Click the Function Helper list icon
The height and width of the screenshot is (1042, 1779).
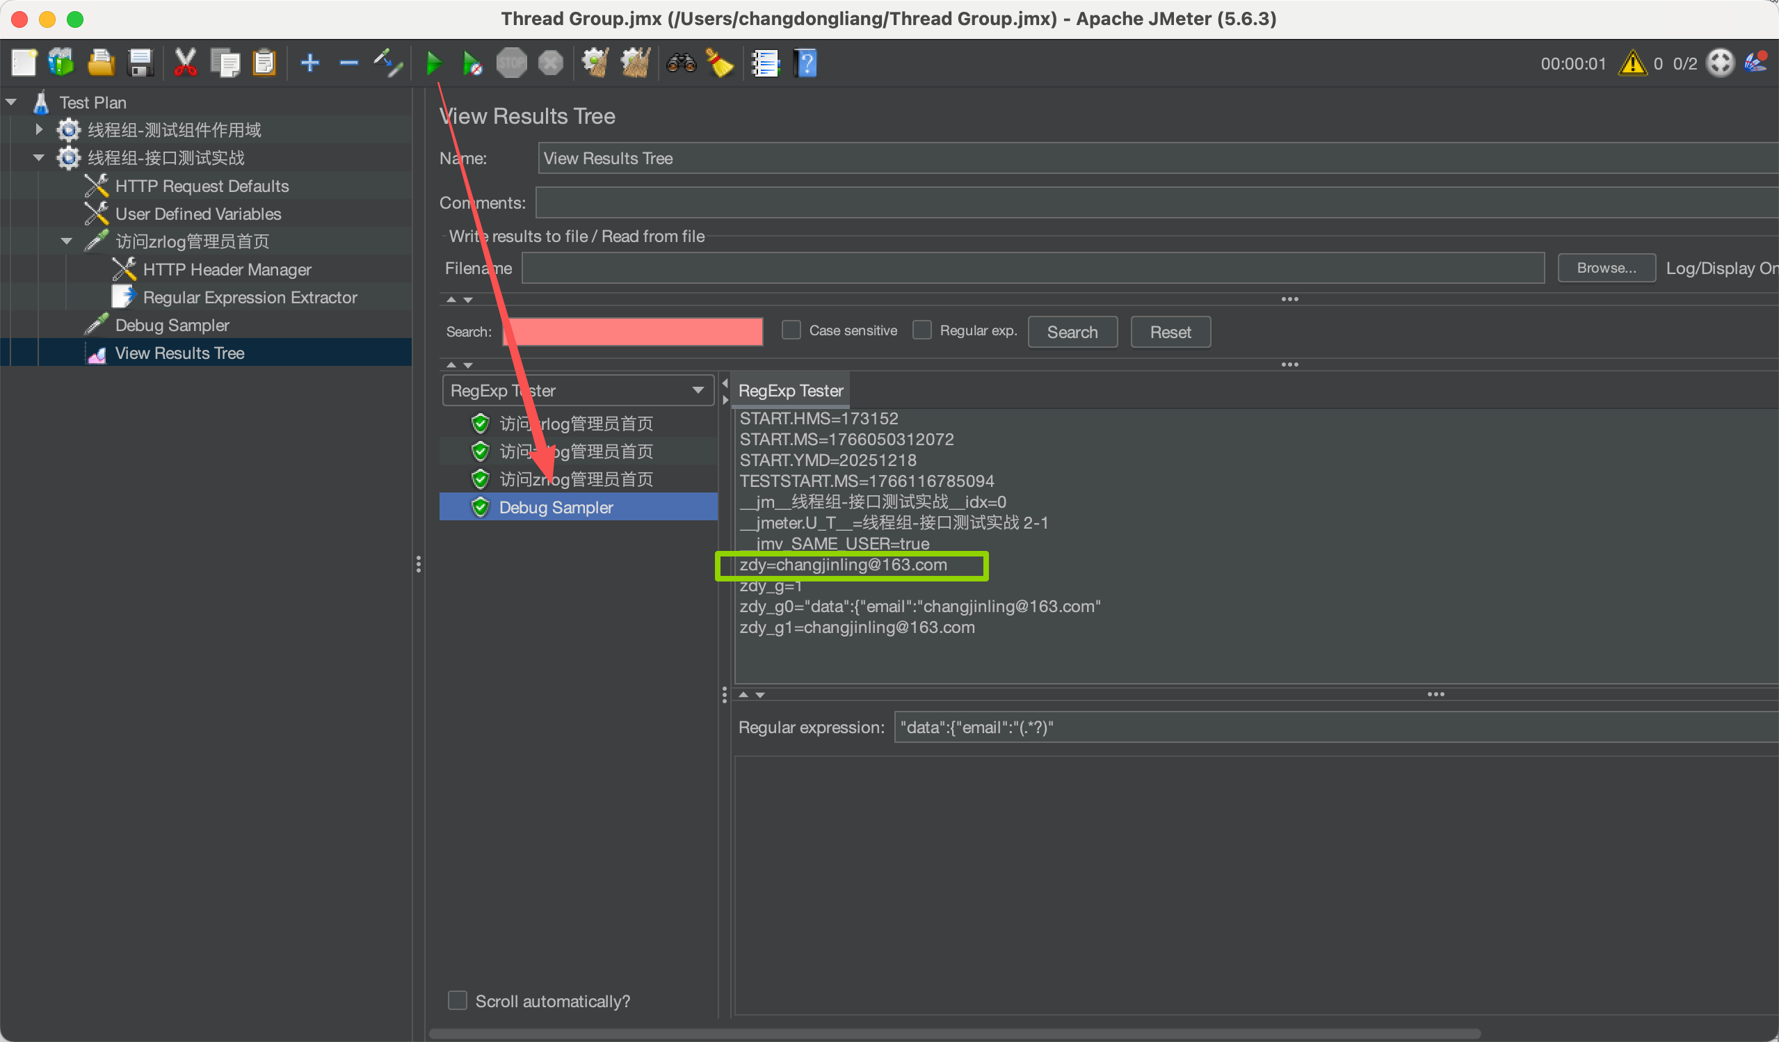[764, 63]
